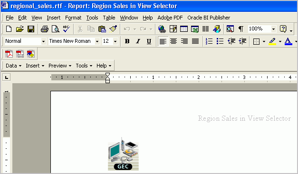
Task: Click the Print icon
Action: (x=45, y=29)
